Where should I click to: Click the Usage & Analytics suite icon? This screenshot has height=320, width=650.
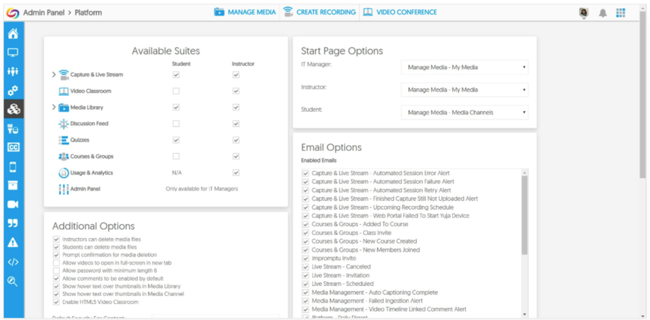point(64,173)
